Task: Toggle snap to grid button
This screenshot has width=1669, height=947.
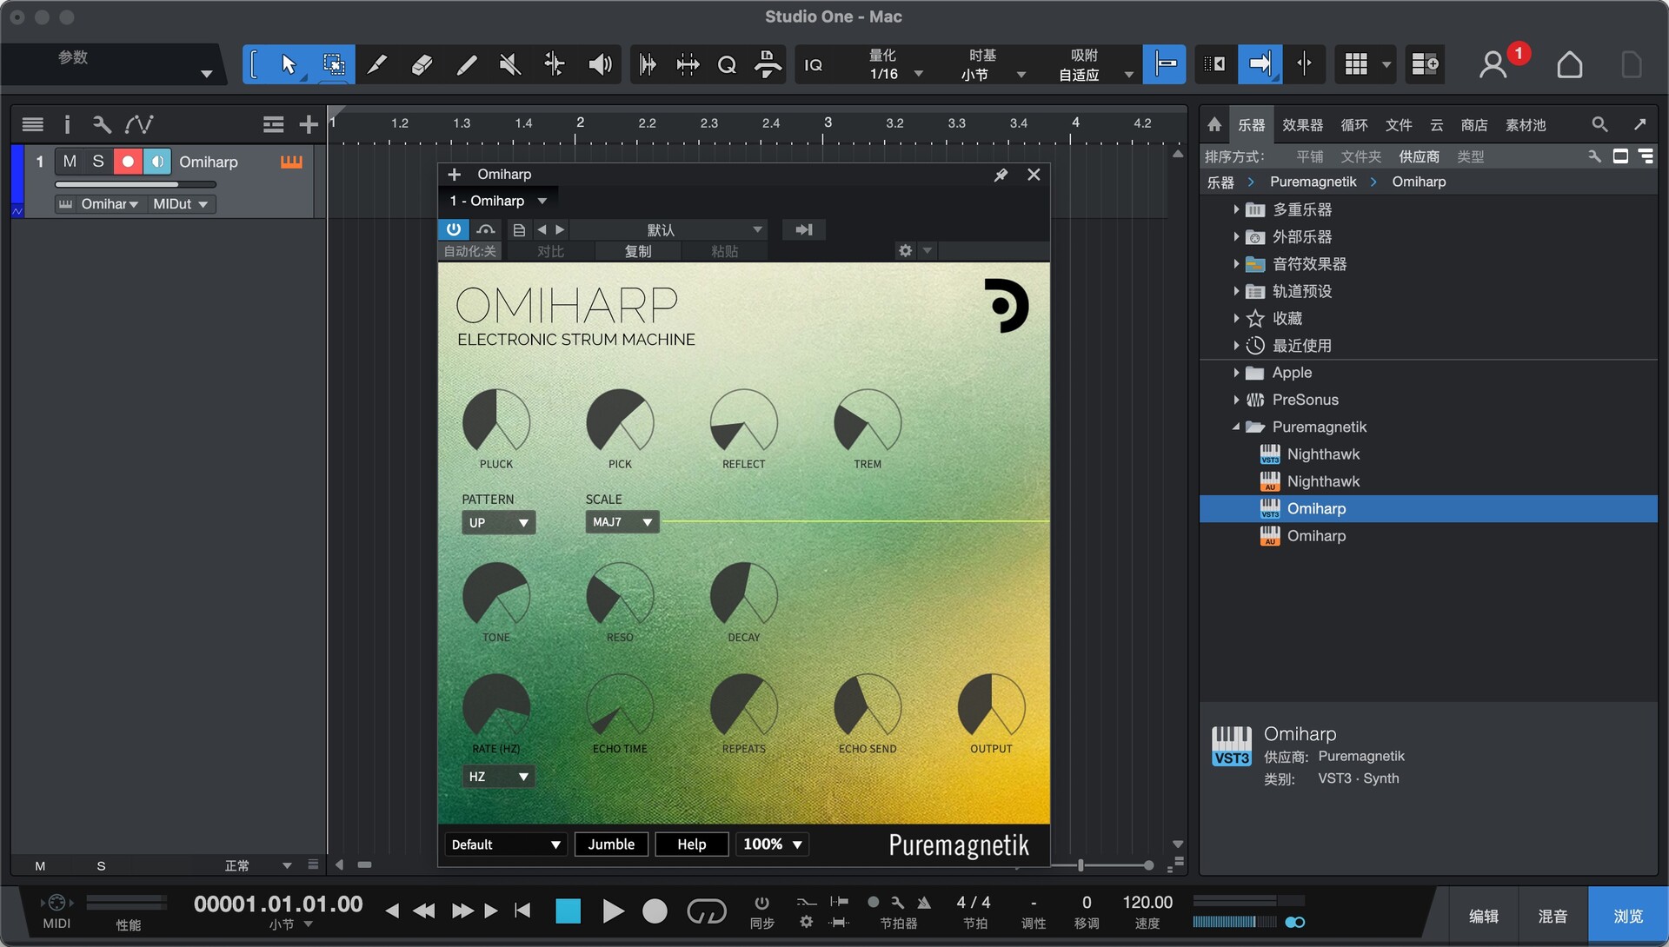Action: click(x=1165, y=64)
